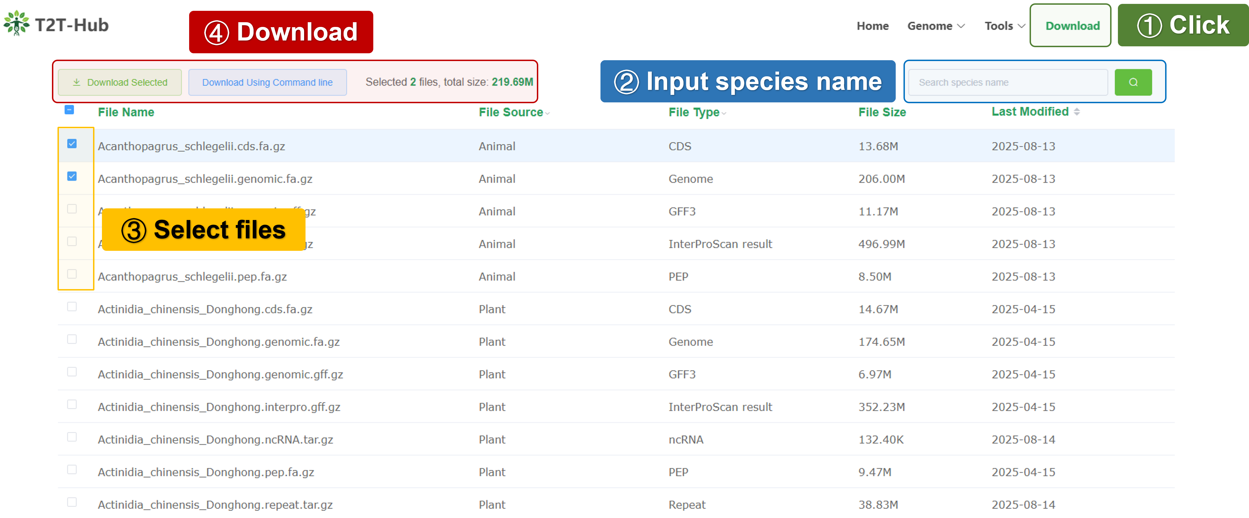The width and height of the screenshot is (1249, 518).
Task: Uncheck Acanthopagrus_schlegelii.genomic.fa.gz checkbox
Action: point(72,176)
